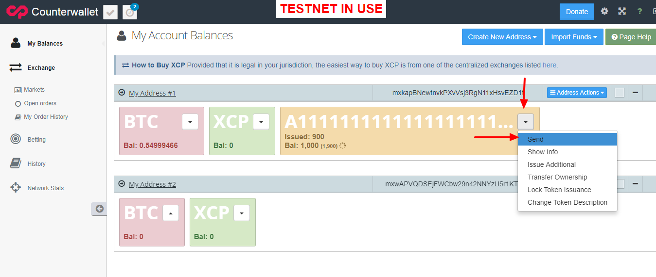Open the green question mark help icon

pos(639,12)
